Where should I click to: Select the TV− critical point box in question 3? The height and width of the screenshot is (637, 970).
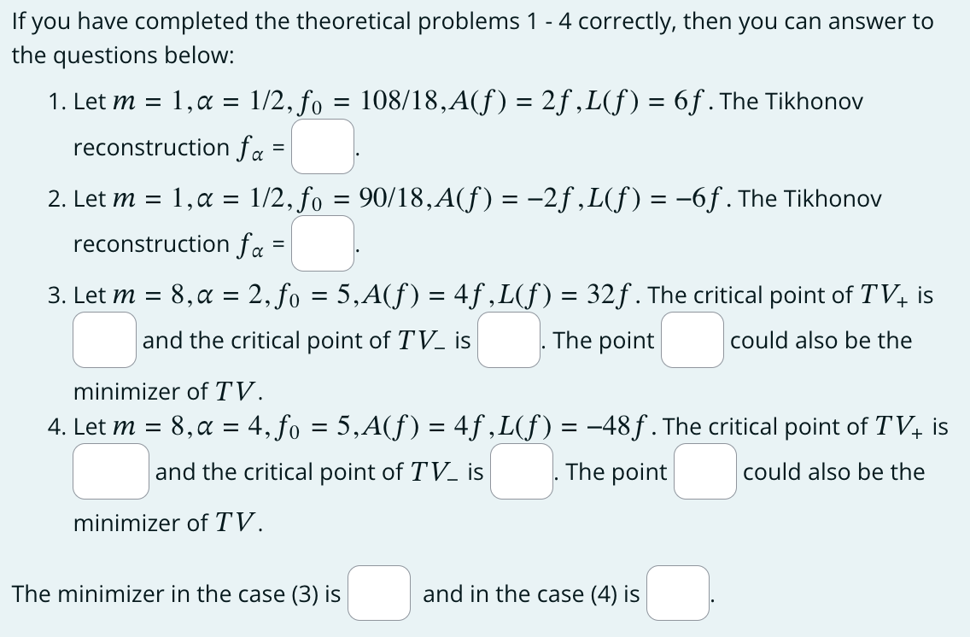pyautogui.click(x=508, y=339)
